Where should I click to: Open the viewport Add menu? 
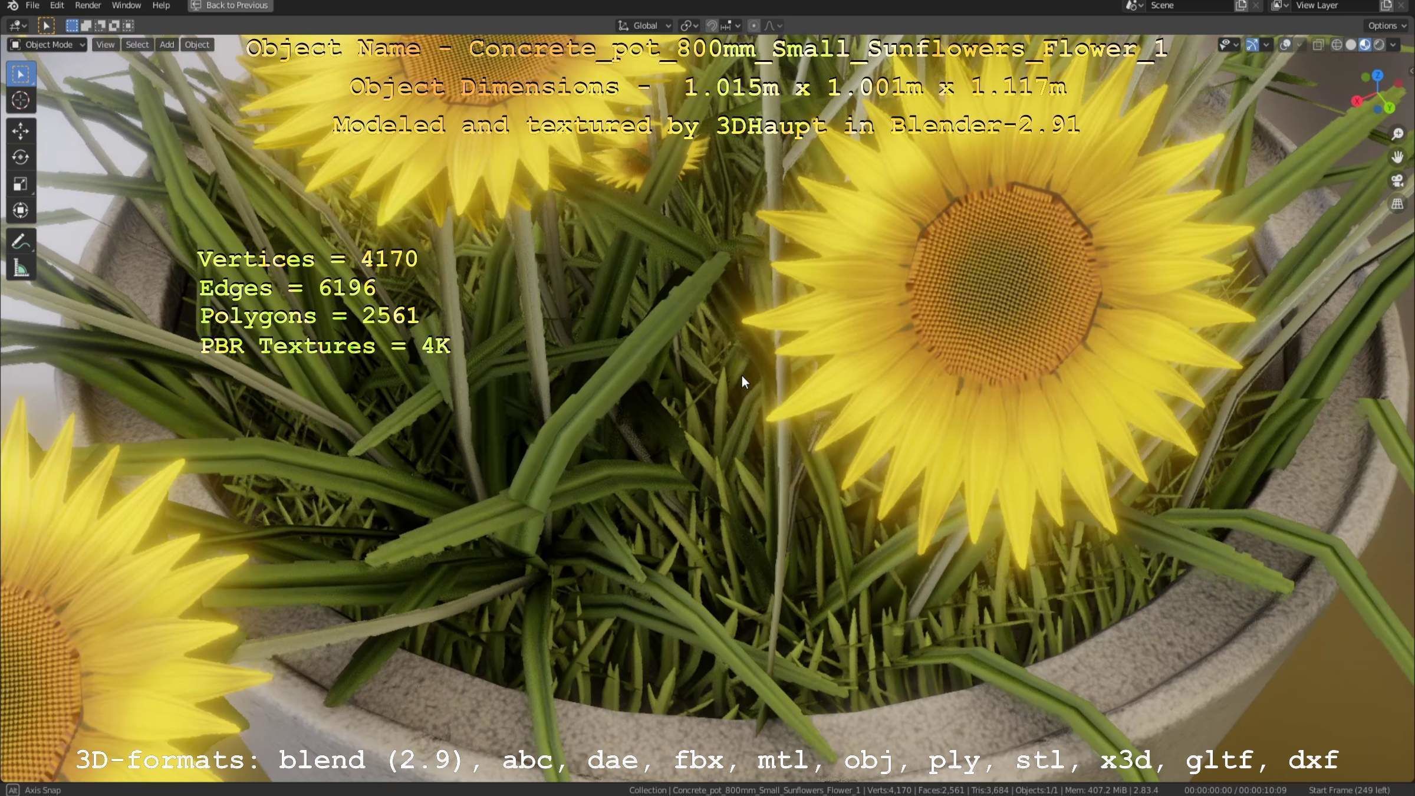pos(167,45)
